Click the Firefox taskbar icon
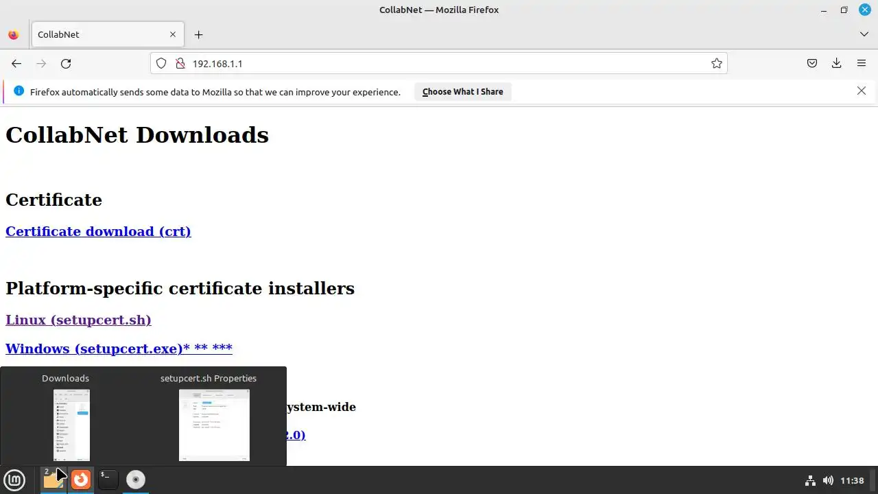This screenshot has height=494, width=878. click(x=81, y=480)
